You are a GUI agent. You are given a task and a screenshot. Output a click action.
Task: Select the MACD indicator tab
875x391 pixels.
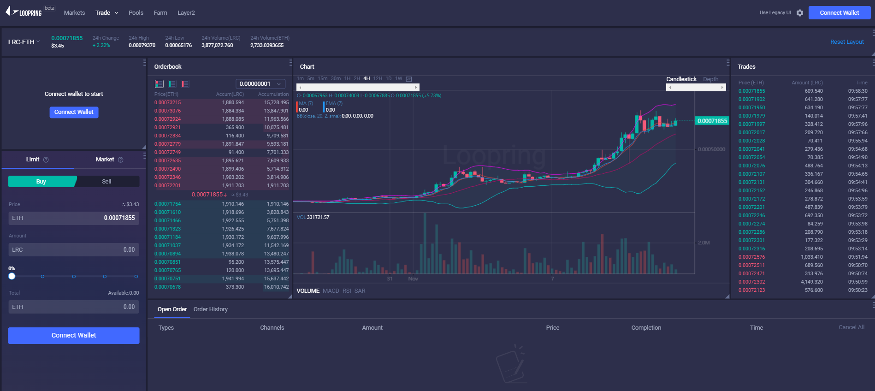click(x=331, y=291)
